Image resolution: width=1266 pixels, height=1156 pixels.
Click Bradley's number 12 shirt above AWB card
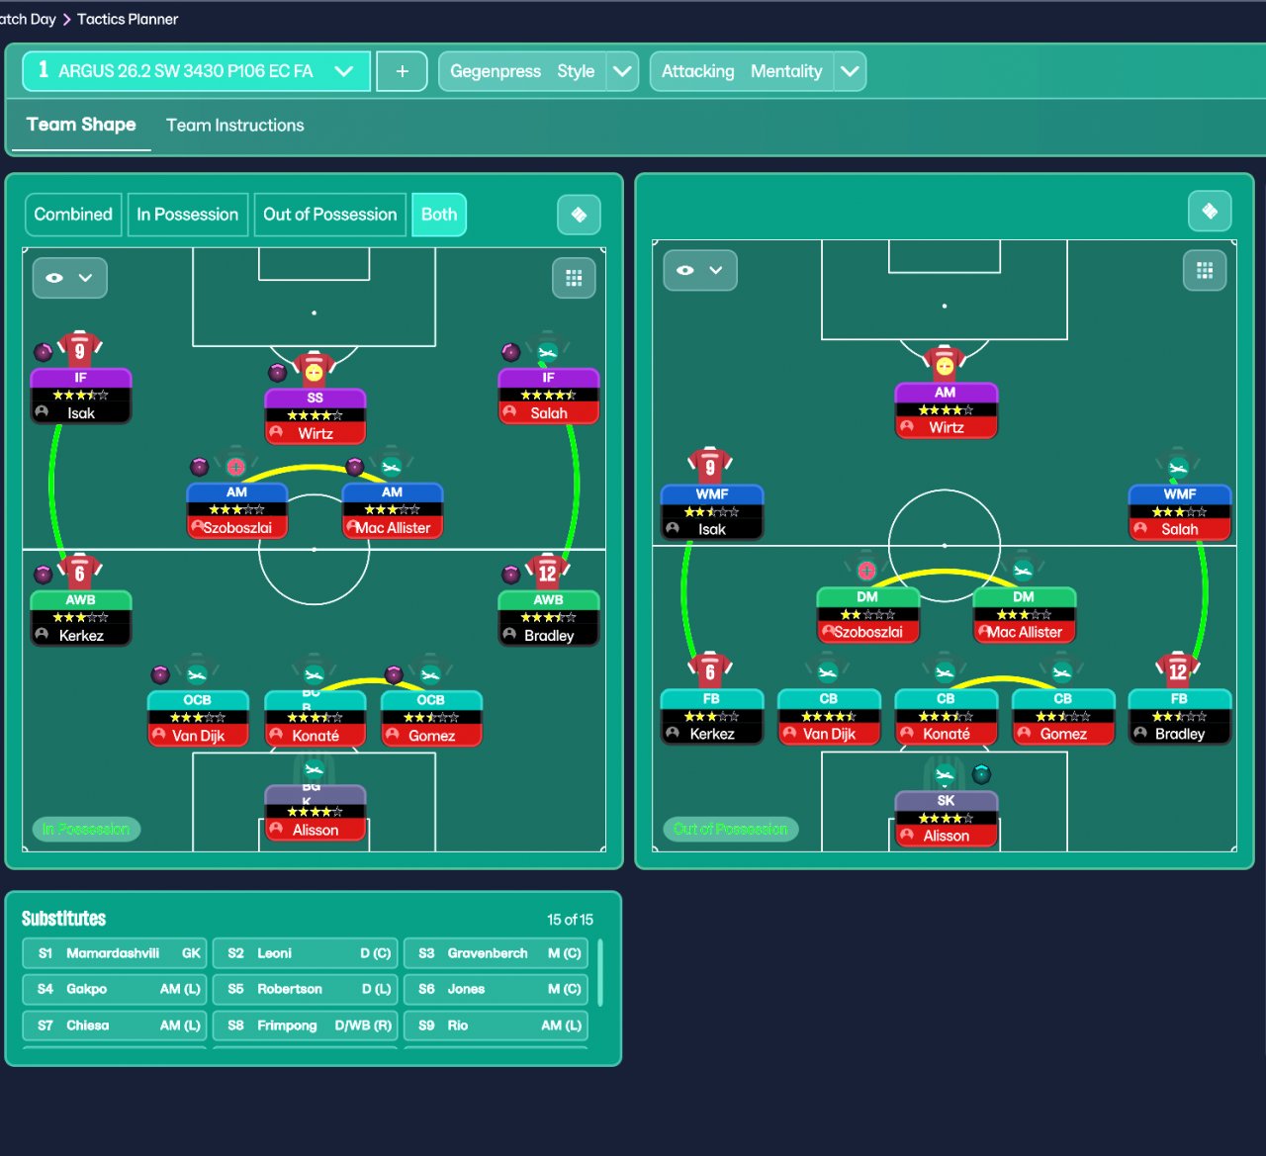(548, 572)
